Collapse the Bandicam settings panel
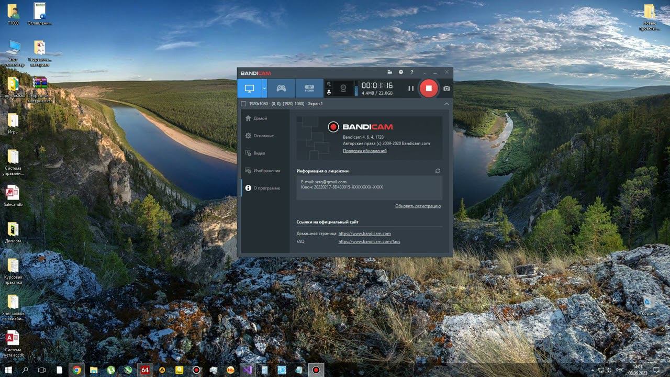This screenshot has height=377, width=670. (x=446, y=104)
